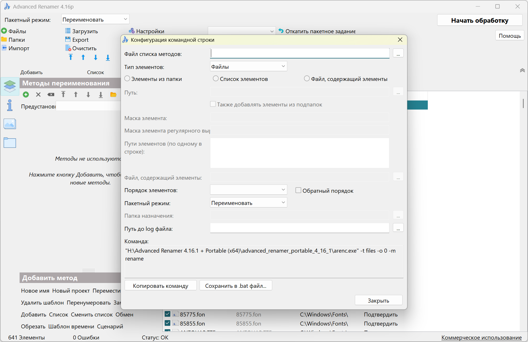Open the file info sidebar icon
Screen dimensions: 528x342
tap(10, 105)
